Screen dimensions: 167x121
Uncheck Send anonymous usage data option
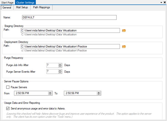[7, 108]
